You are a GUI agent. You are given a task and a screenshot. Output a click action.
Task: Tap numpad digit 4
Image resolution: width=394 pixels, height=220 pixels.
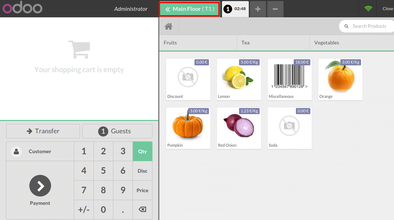tap(84, 171)
